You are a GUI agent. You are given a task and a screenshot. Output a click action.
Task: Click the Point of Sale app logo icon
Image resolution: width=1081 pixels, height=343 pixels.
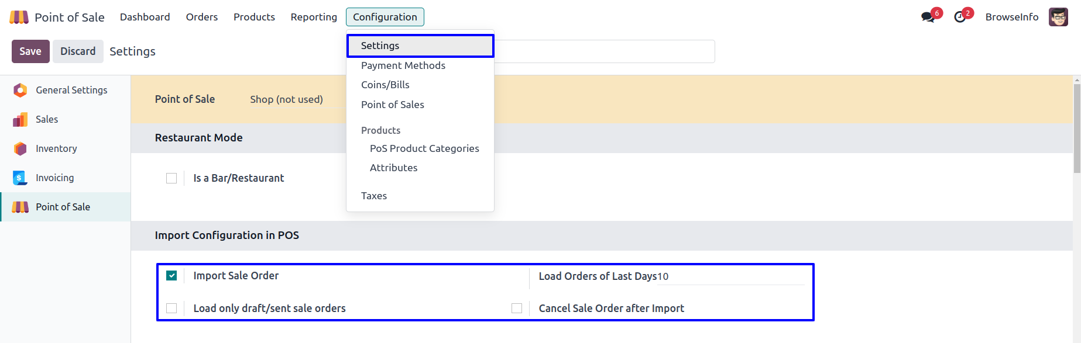[x=19, y=17]
